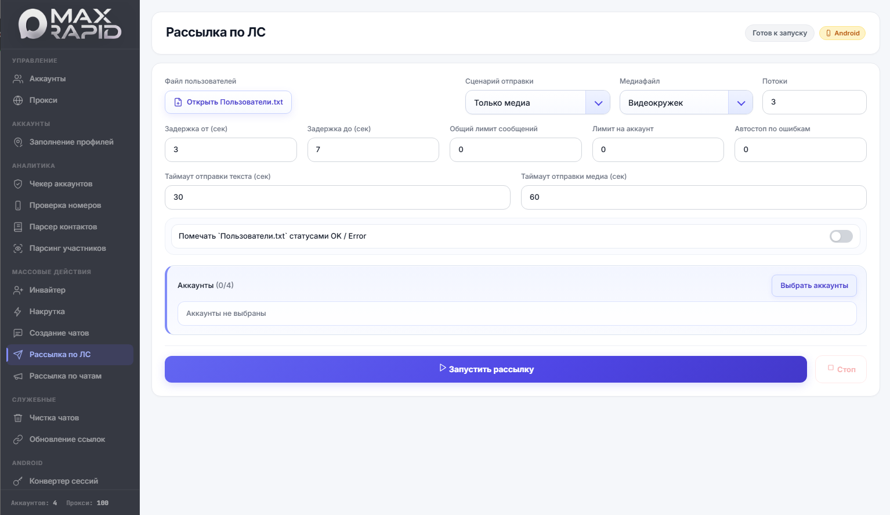The height and width of the screenshot is (515, 890).
Task: Click the Проверка номеров phone icon
Action: pyautogui.click(x=18, y=206)
